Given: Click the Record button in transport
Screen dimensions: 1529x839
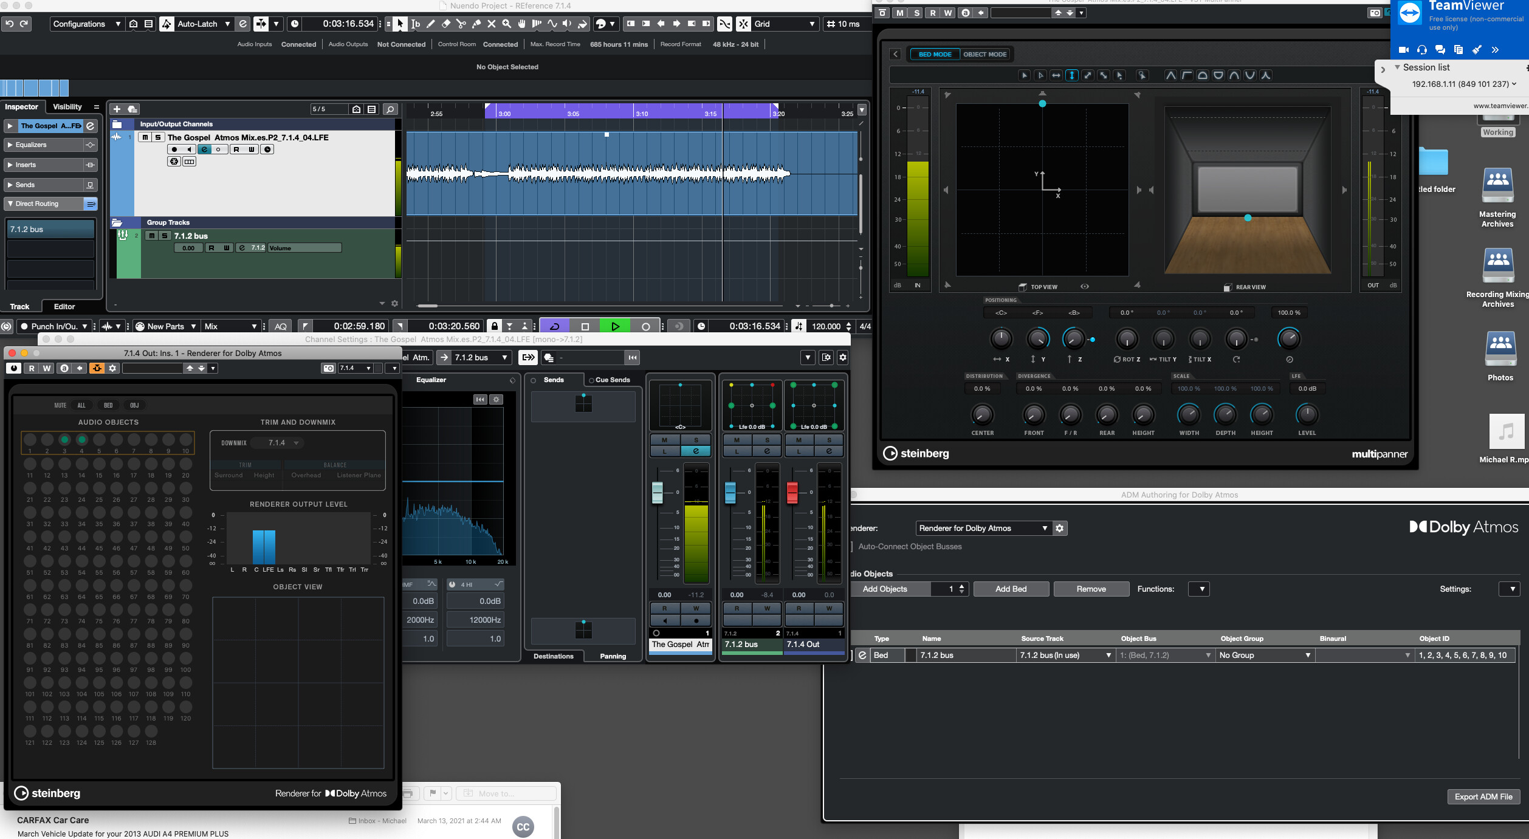Looking at the screenshot, I should tap(645, 326).
